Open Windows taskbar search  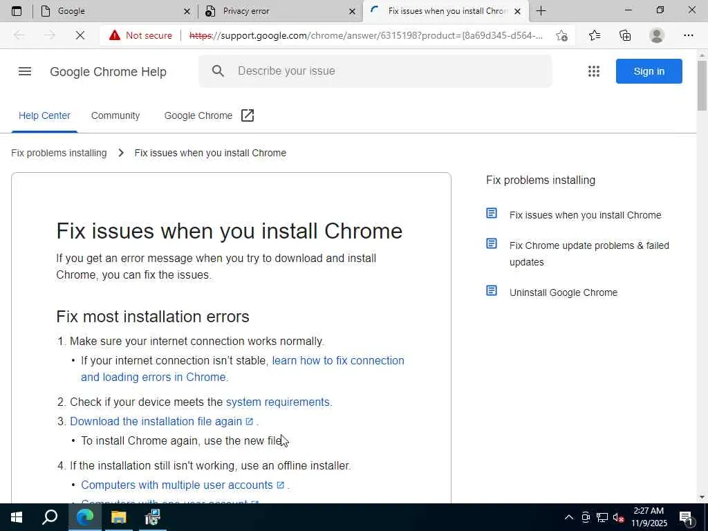click(x=50, y=517)
